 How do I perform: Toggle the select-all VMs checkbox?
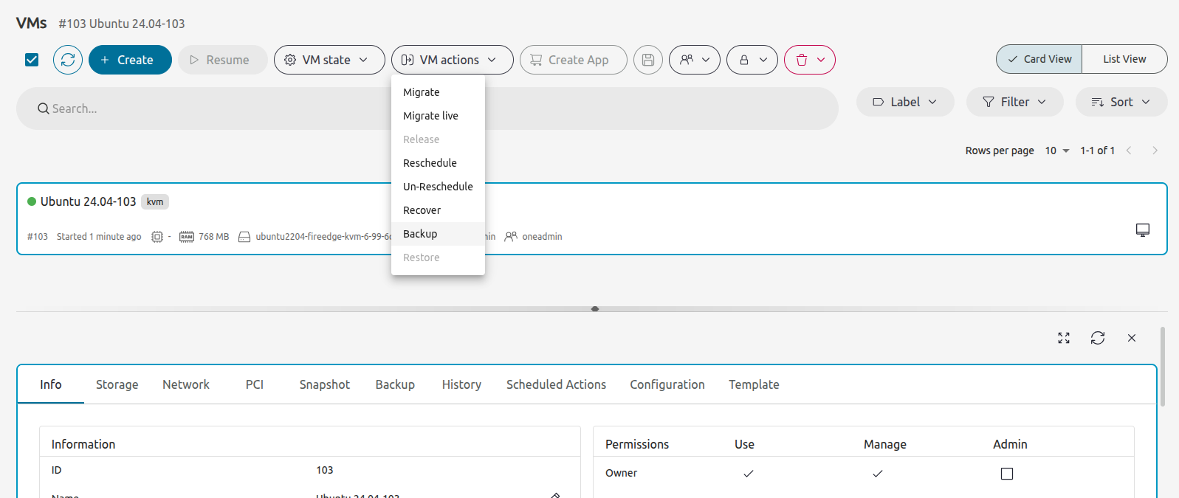32,60
